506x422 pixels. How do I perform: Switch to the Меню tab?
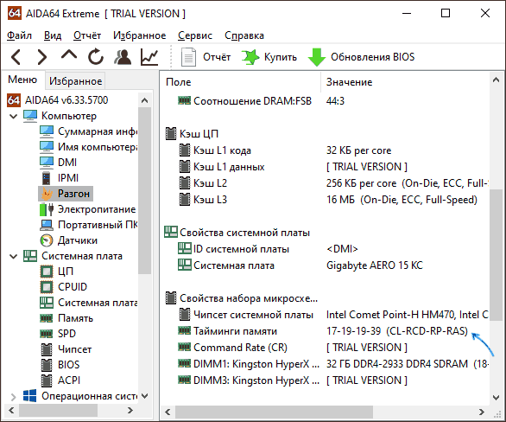pos(22,80)
